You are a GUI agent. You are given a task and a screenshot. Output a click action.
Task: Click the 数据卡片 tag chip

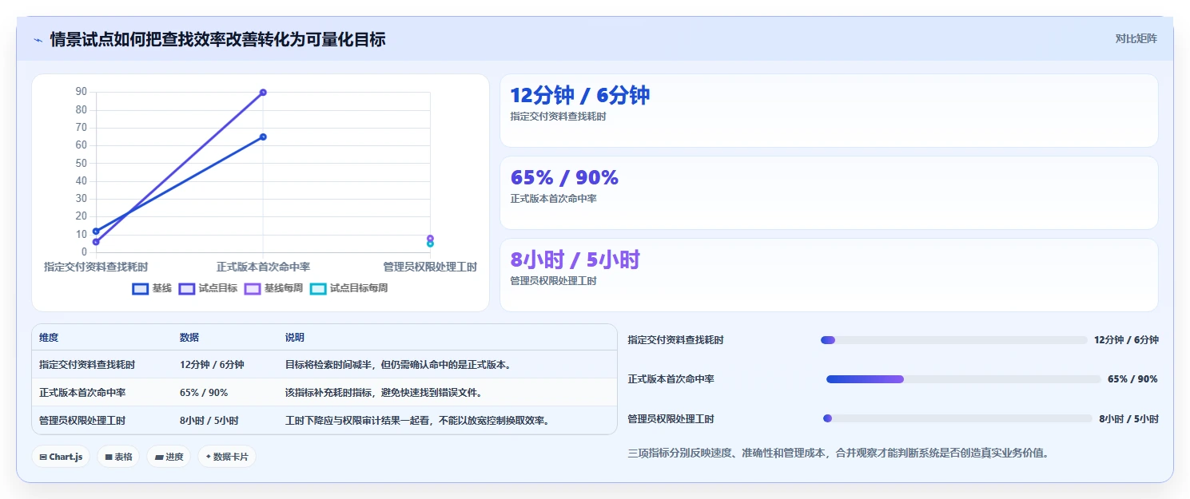tap(227, 457)
